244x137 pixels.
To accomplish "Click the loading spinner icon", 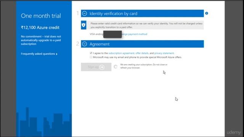I will click(x=116, y=67).
